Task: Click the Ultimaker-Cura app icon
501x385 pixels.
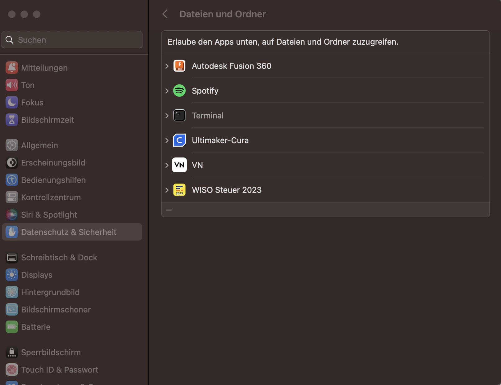Action: [179, 140]
